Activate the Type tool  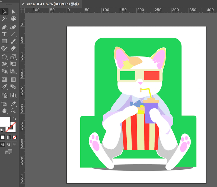[x=4, y=34]
